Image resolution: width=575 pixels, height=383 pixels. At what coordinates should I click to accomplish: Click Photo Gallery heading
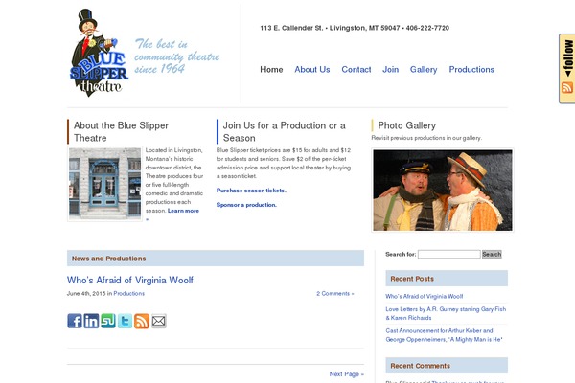406,125
